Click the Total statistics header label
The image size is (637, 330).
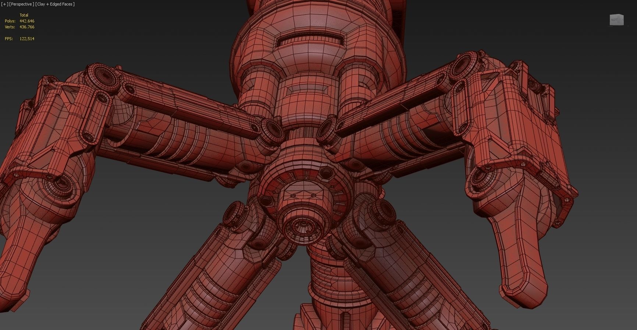tap(24, 15)
